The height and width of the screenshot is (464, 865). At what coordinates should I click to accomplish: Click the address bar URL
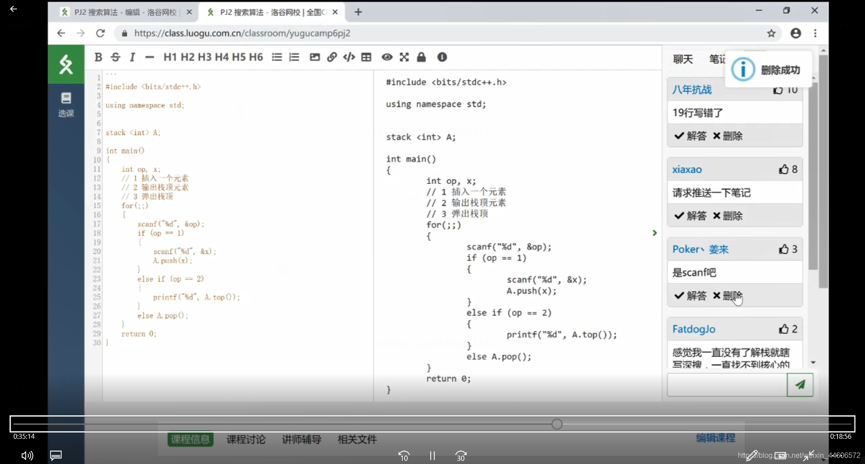click(242, 33)
